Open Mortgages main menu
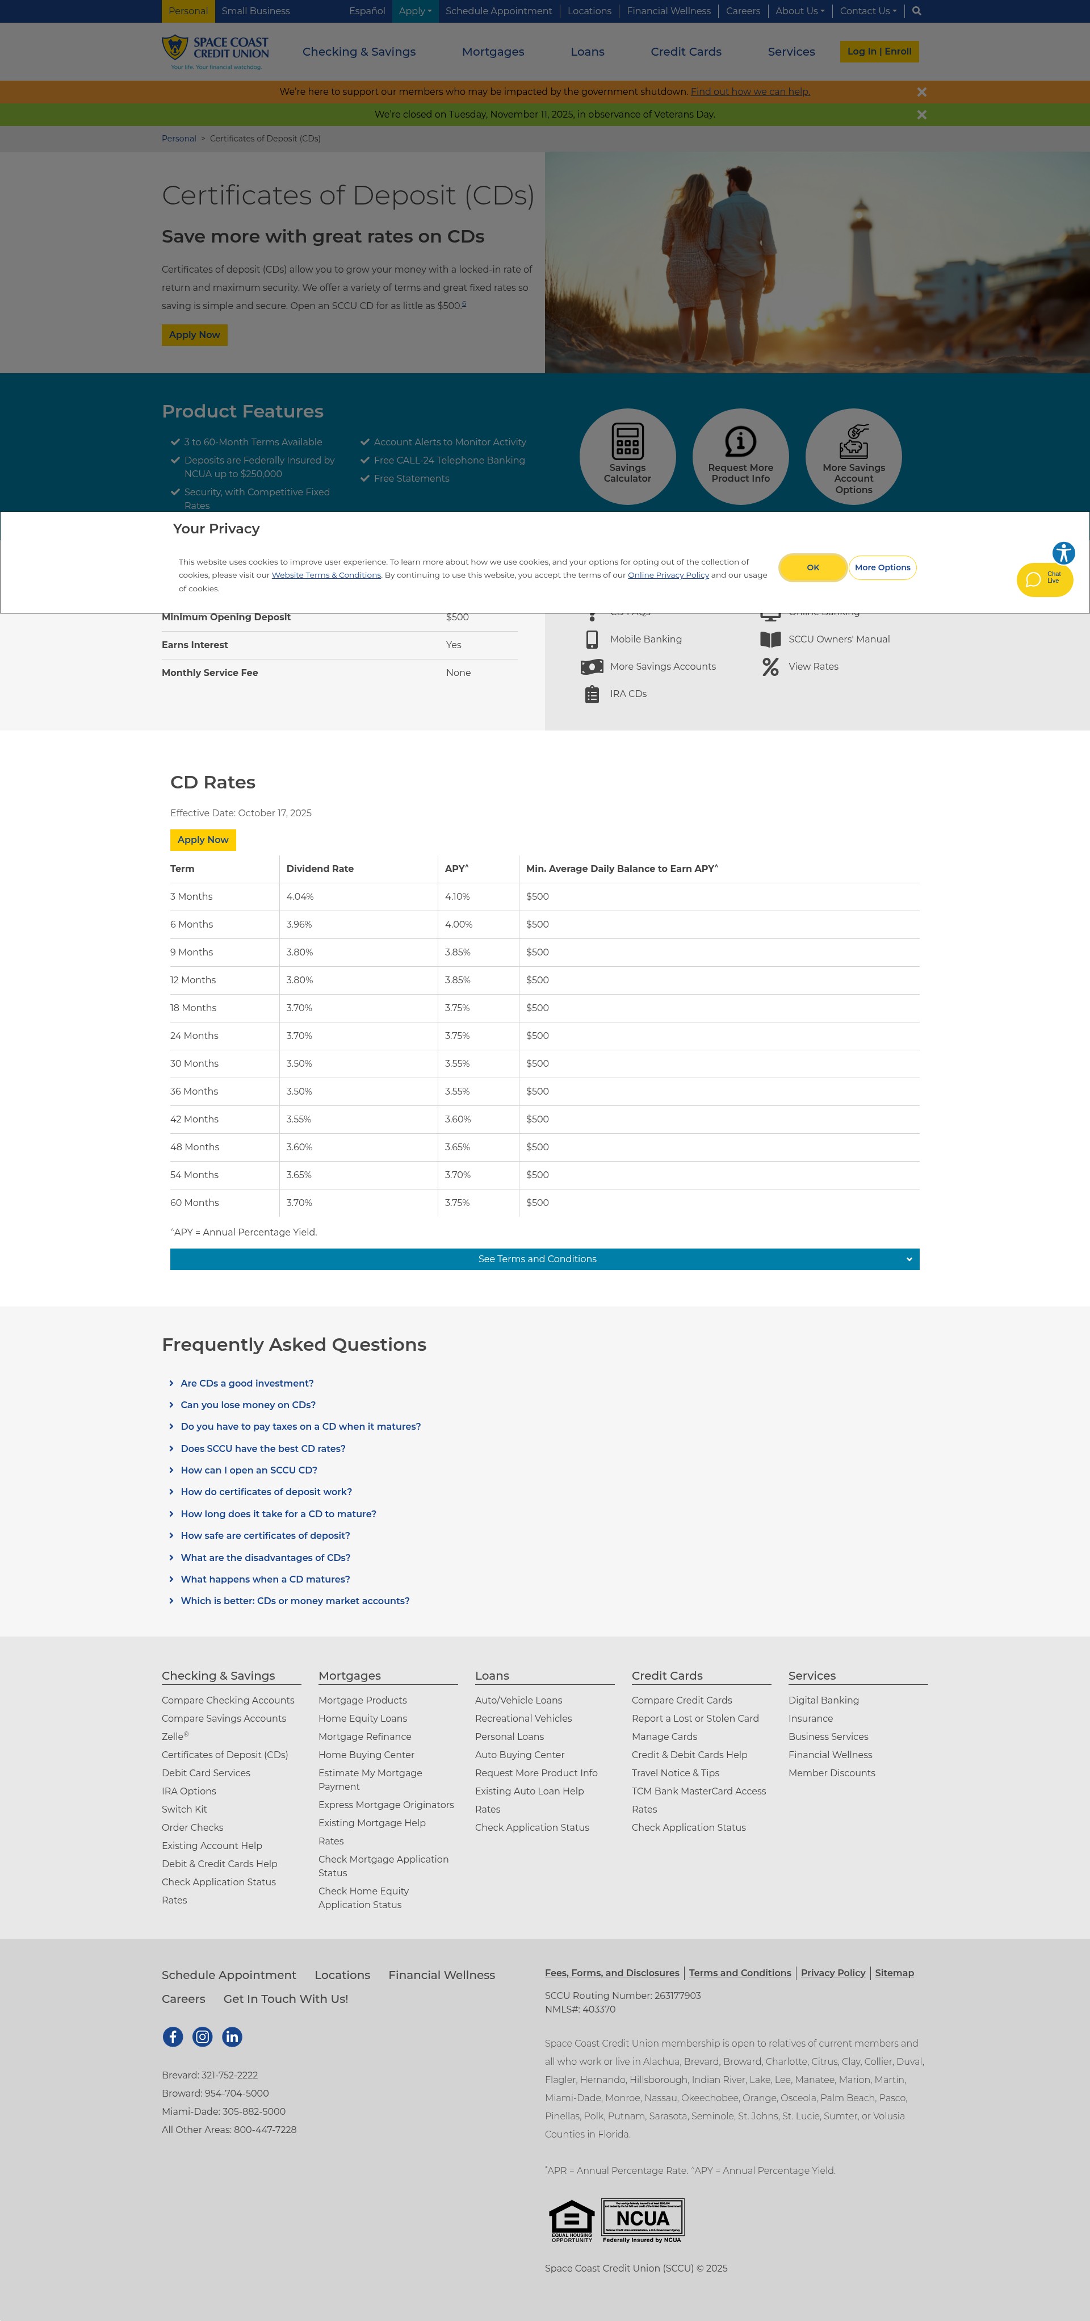 tap(493, 51)
